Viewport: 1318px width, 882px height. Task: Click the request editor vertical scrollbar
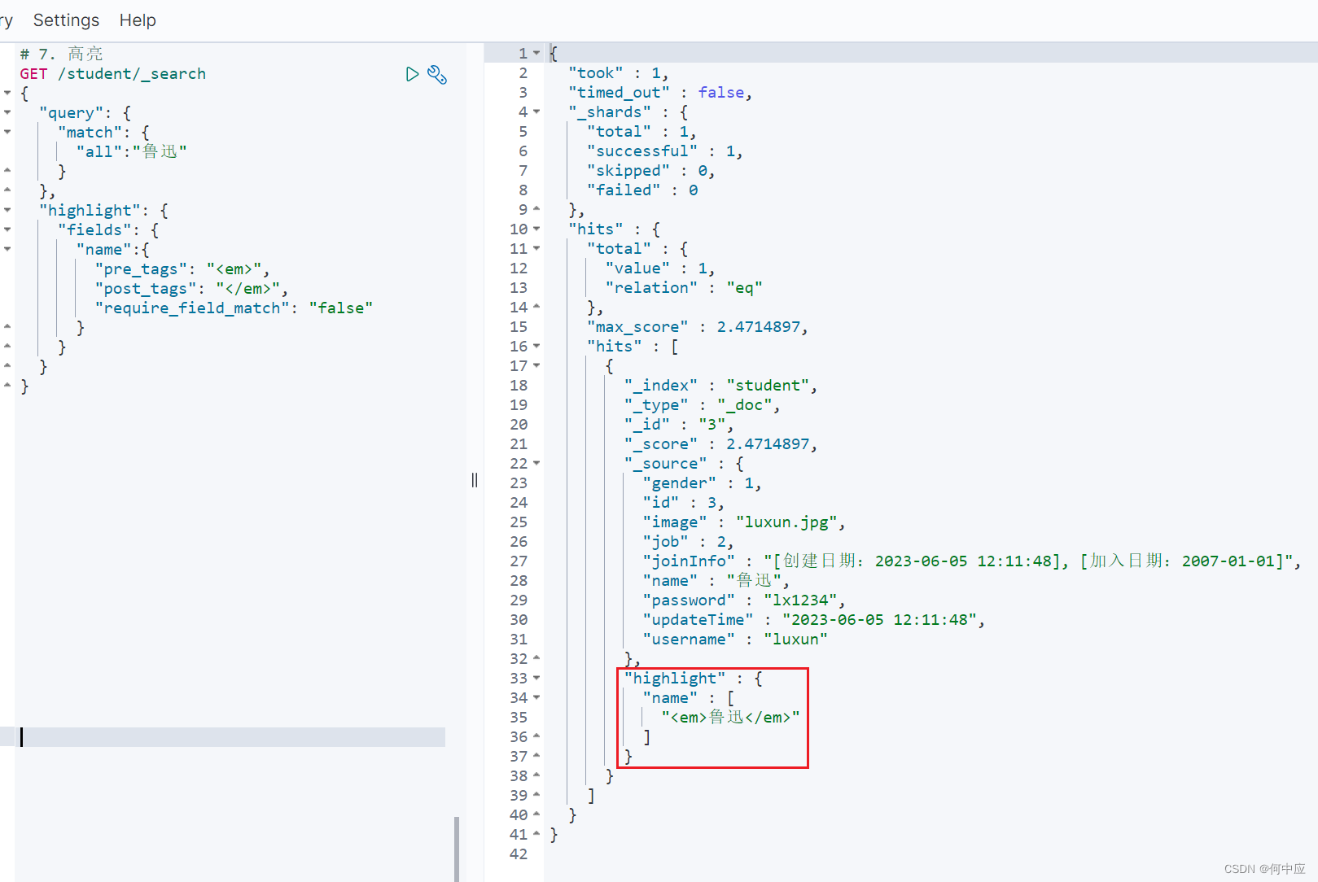tap(457, 849)
